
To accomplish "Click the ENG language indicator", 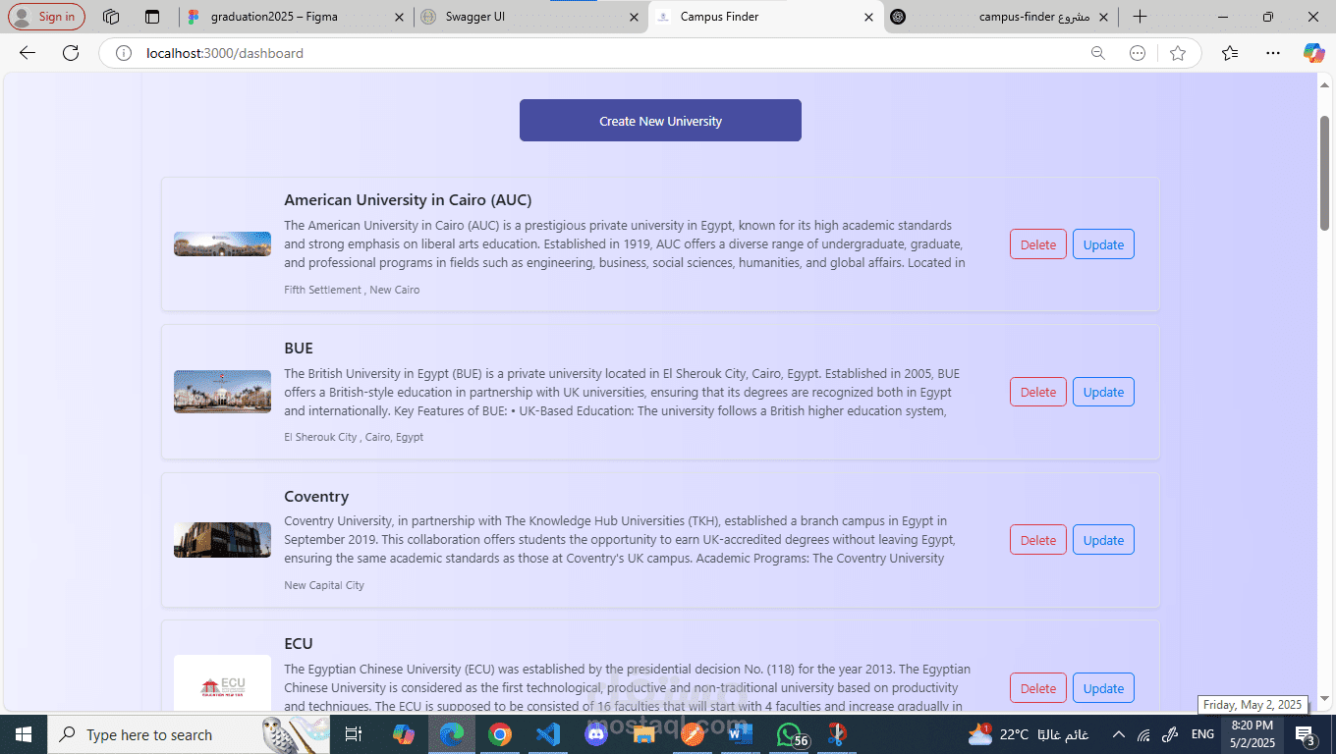I will 1202,734.
